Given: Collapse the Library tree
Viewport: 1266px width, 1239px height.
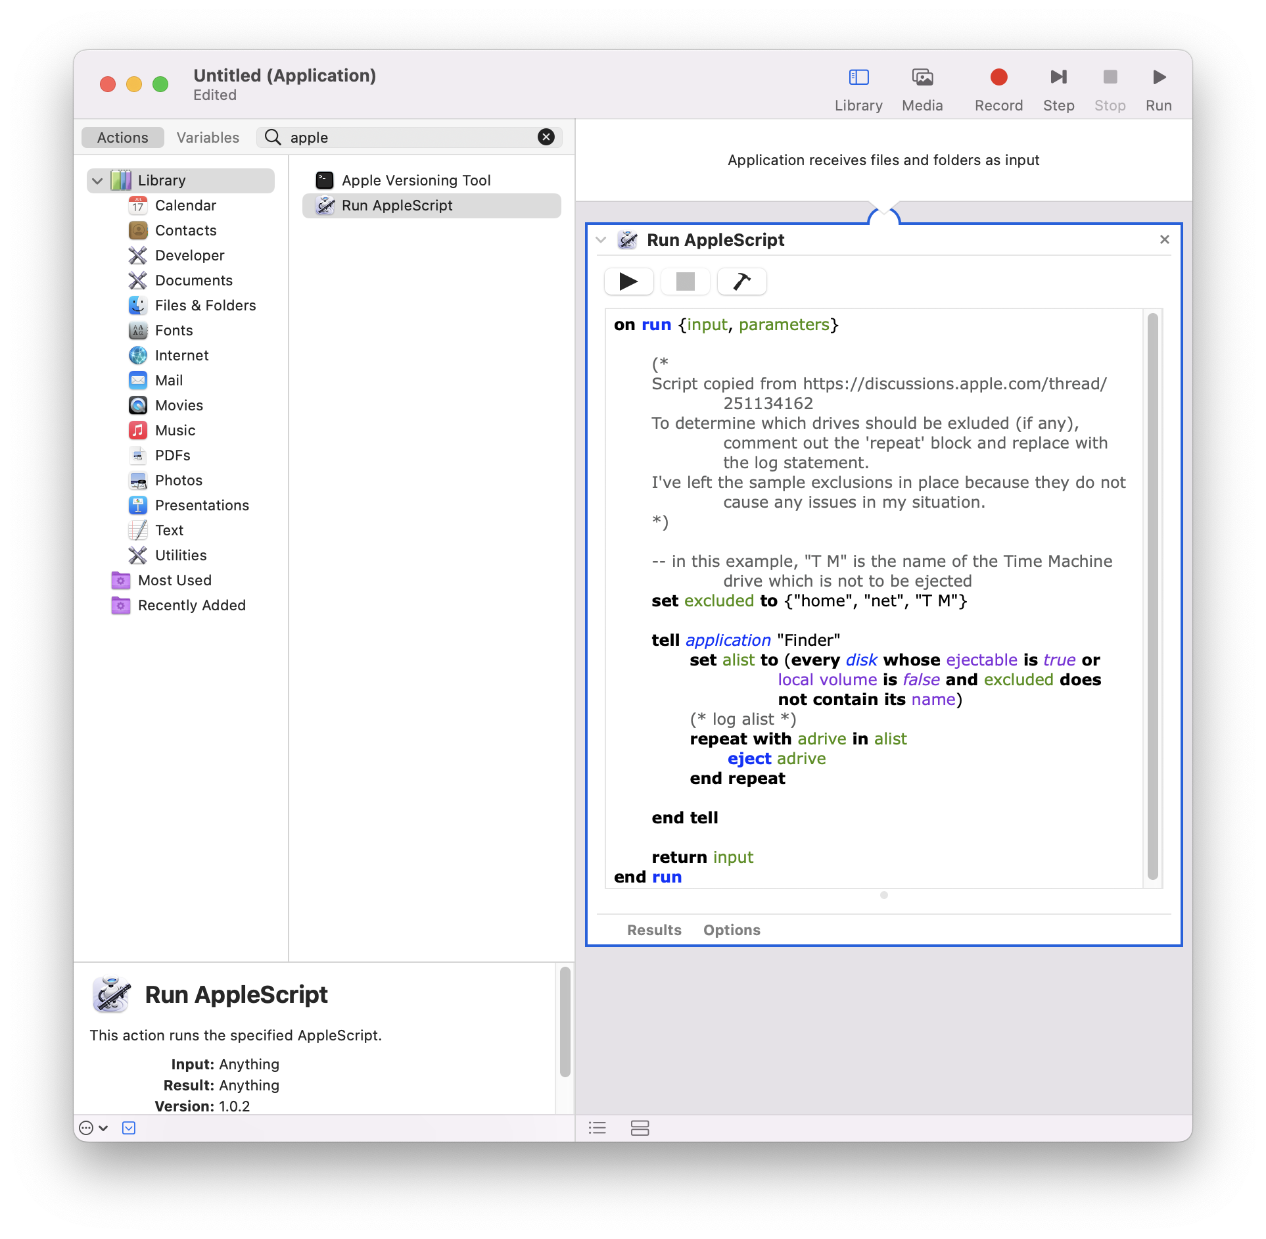Looking at the screenshot, I should pyautogui.click(x=97, y=180).
